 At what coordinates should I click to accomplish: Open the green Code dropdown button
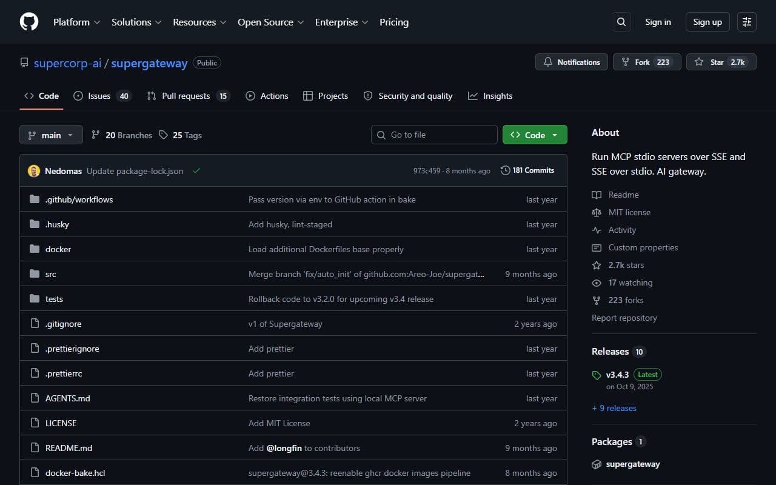535,135
